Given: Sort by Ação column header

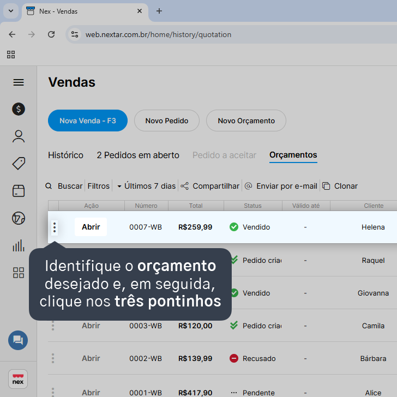Looking at the screenshot, I should (92, 206).
